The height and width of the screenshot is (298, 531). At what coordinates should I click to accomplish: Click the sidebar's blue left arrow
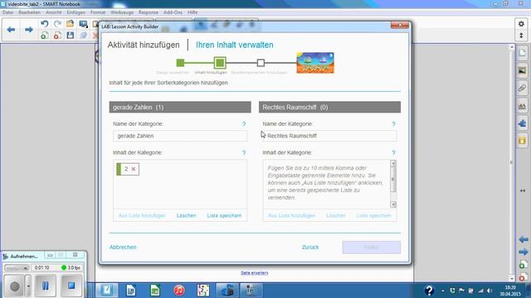524,239
